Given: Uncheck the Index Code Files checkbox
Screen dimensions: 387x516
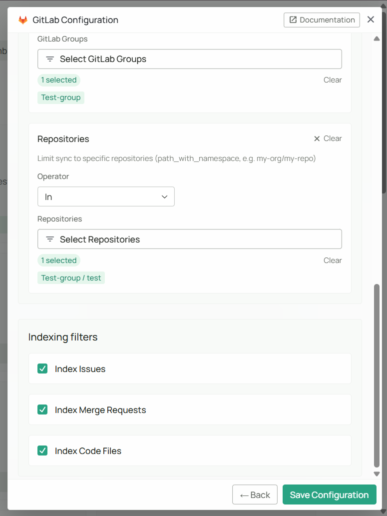Looking at the screenshot, I should (42, 450).
